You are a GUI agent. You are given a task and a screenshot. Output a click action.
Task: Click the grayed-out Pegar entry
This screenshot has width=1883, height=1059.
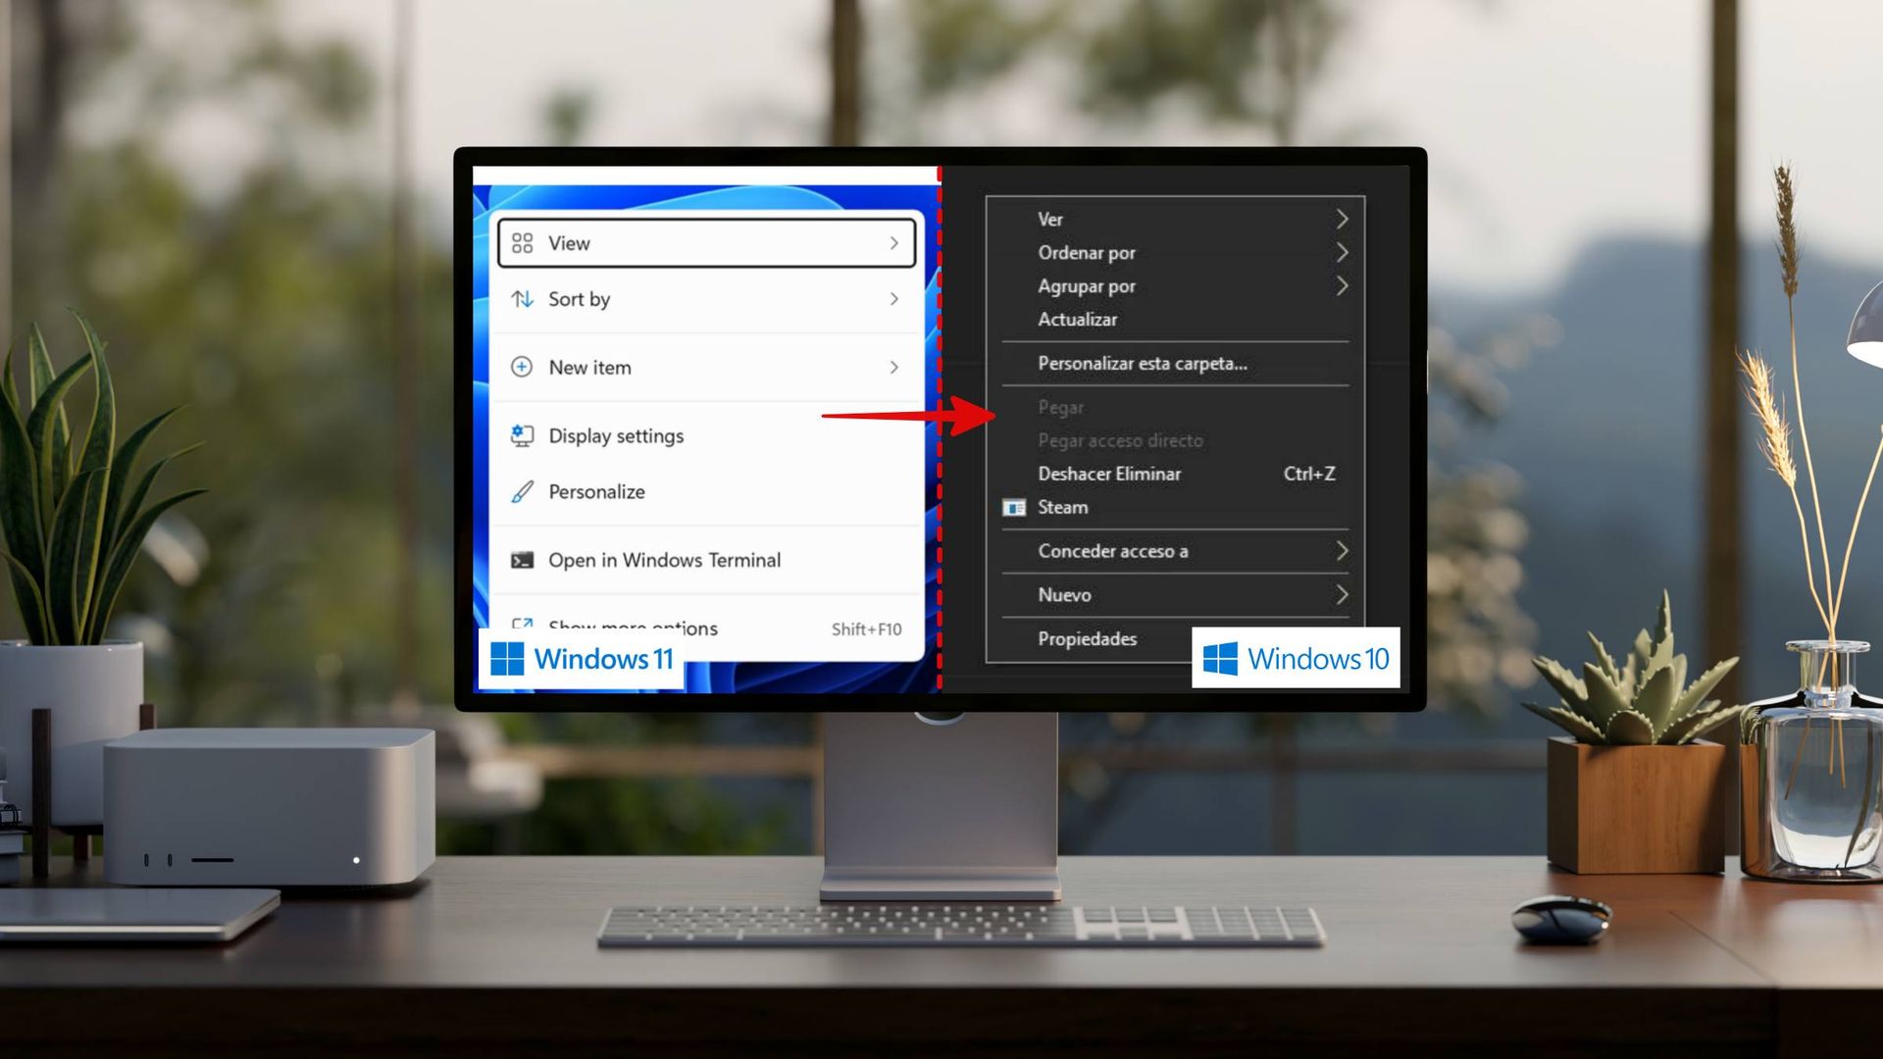tap(1060, 407)
